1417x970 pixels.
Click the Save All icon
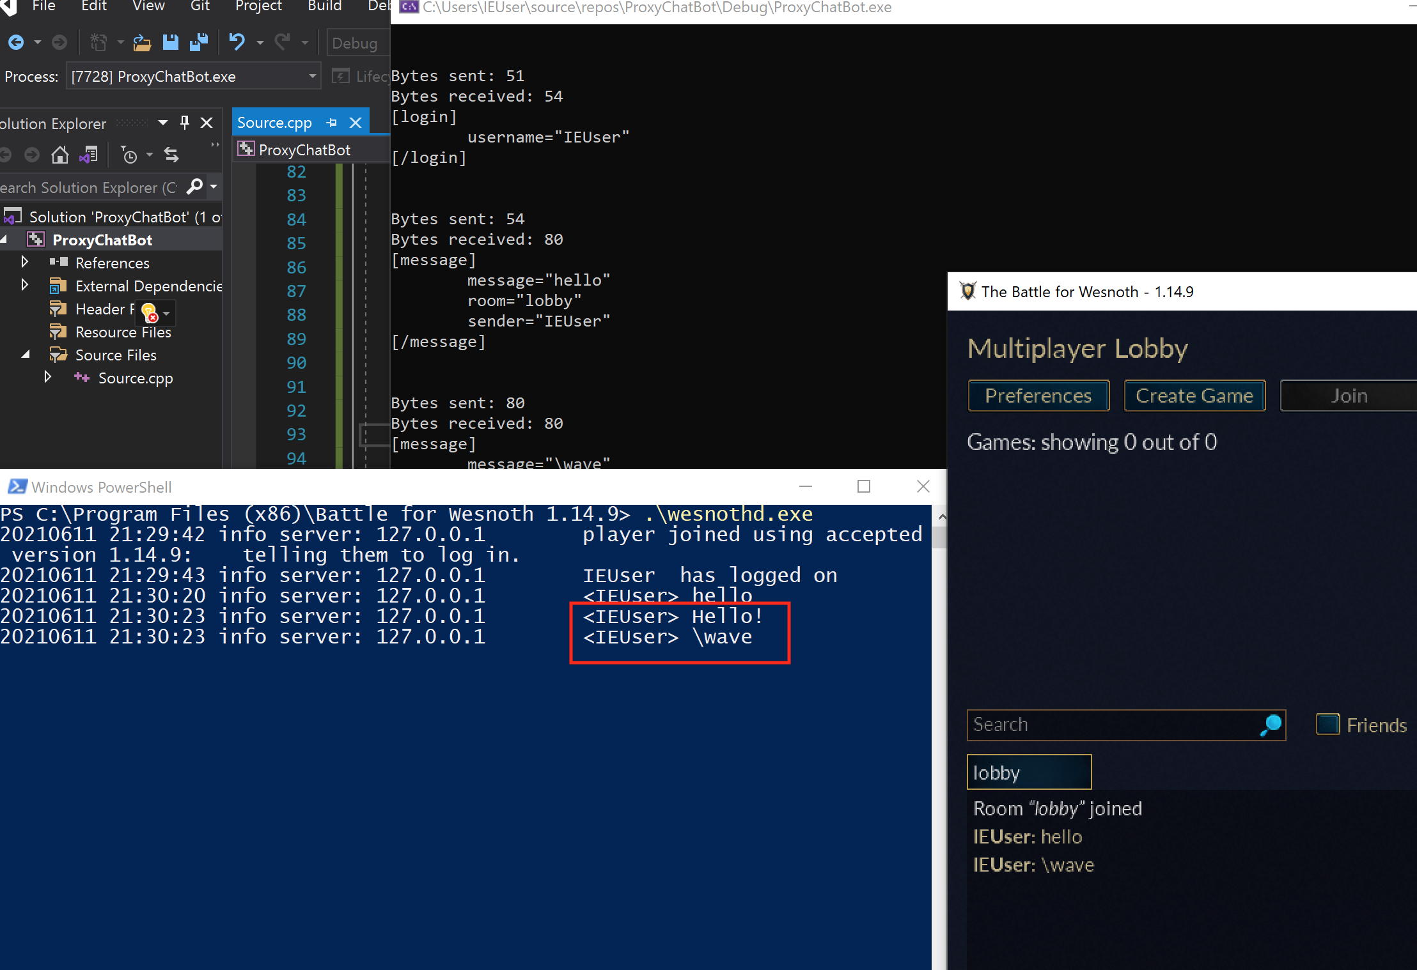(199, 43)
